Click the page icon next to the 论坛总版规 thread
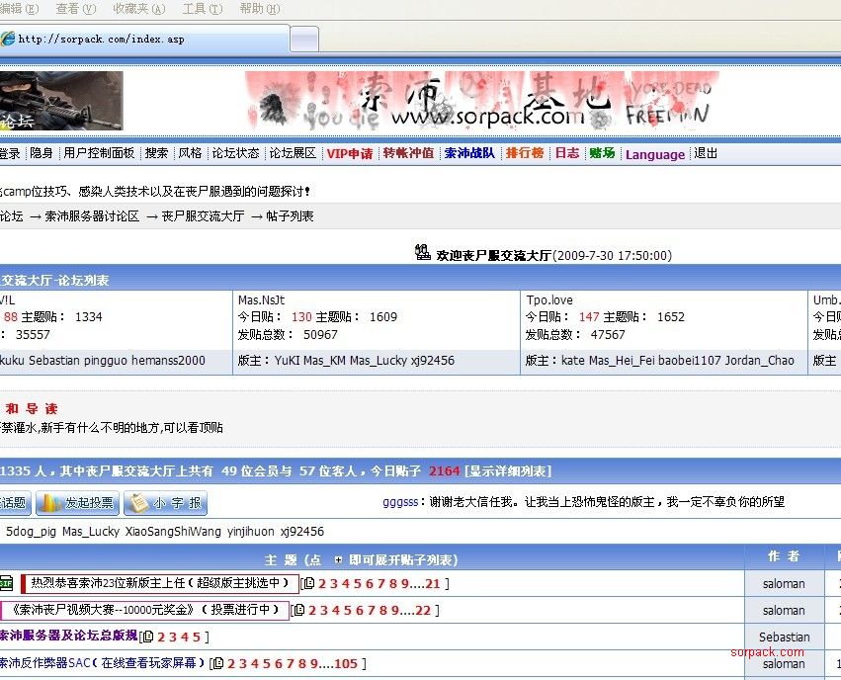Image resolution: width=841 pixels, height=680 pixels. pos(148,637)
